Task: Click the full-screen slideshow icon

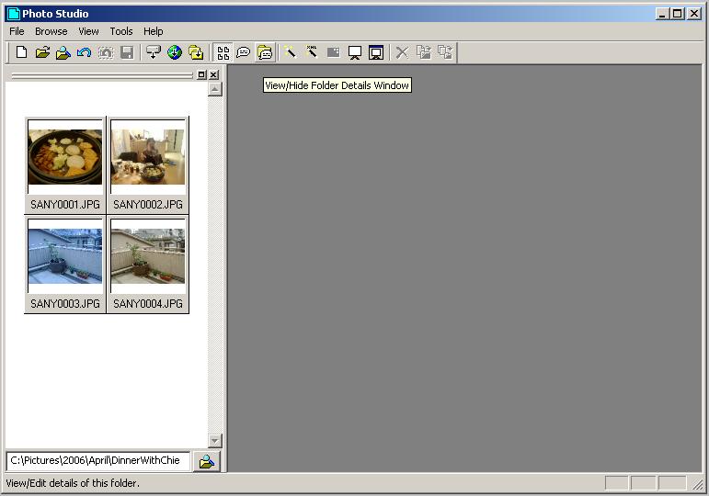Action: (376, 52)
